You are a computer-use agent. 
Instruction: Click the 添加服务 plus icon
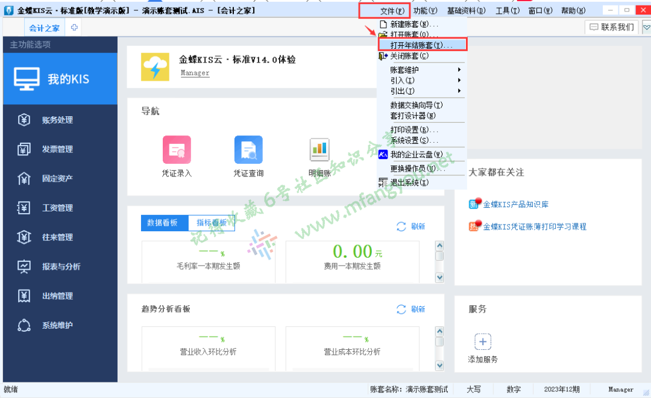point(483,342)
